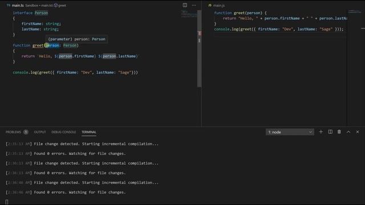Click the 'return' keyword in main.ts

28,56
